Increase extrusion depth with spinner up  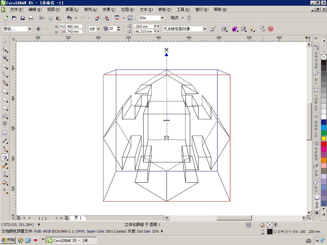[119, 27]
